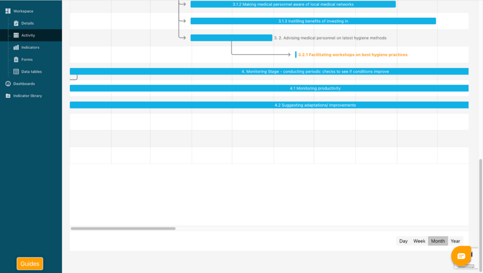Click the Details clipboard icon

tap(16, 23)
